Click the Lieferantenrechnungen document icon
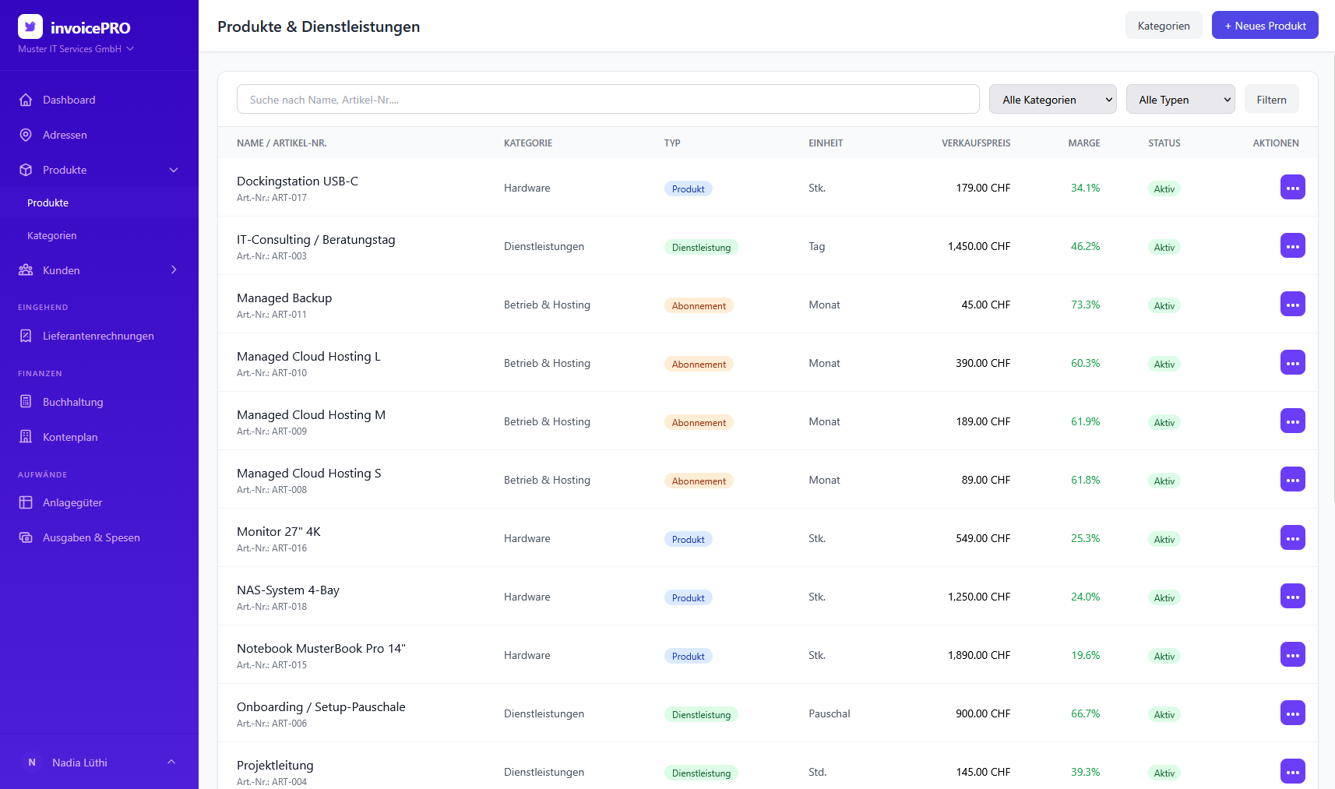This screenshot has width=1335, height=789. tap(26, 336)
